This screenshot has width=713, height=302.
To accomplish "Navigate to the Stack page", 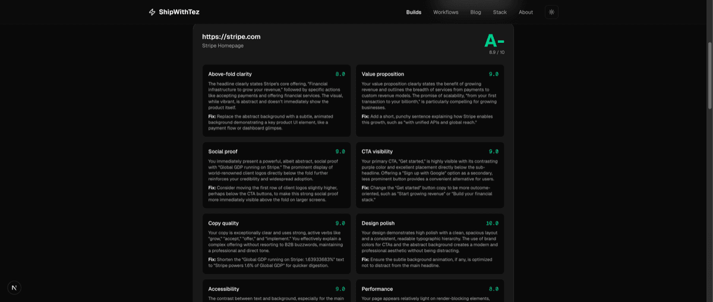I will [x=500, y=12].
